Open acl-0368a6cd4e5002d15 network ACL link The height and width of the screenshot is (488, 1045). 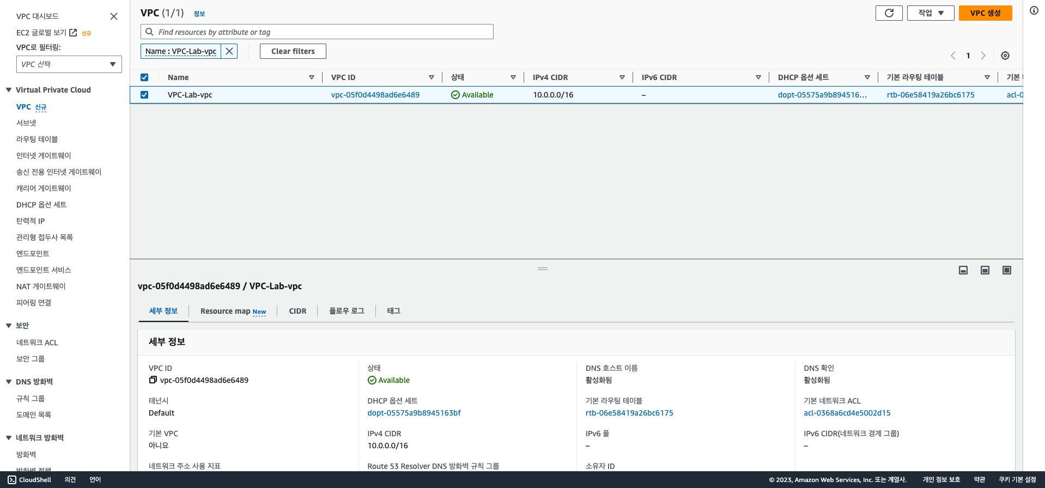pyautogui.click(x=847, y=413)
